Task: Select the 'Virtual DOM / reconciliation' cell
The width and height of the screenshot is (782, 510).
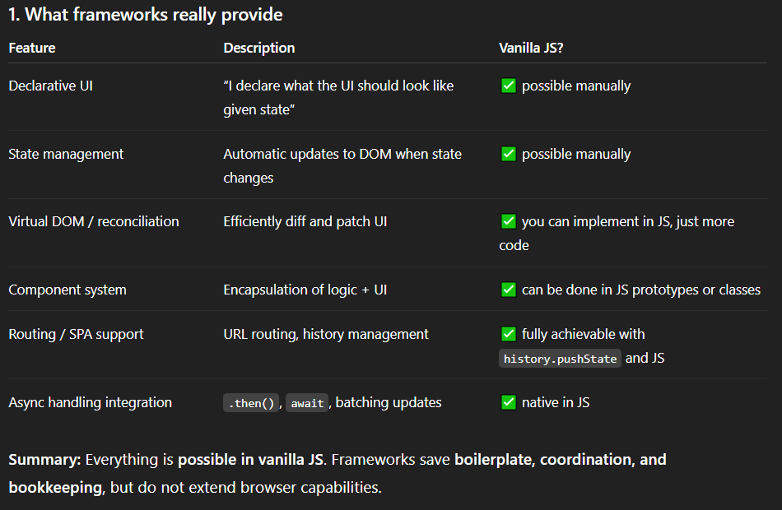Action: click(93, 221)
